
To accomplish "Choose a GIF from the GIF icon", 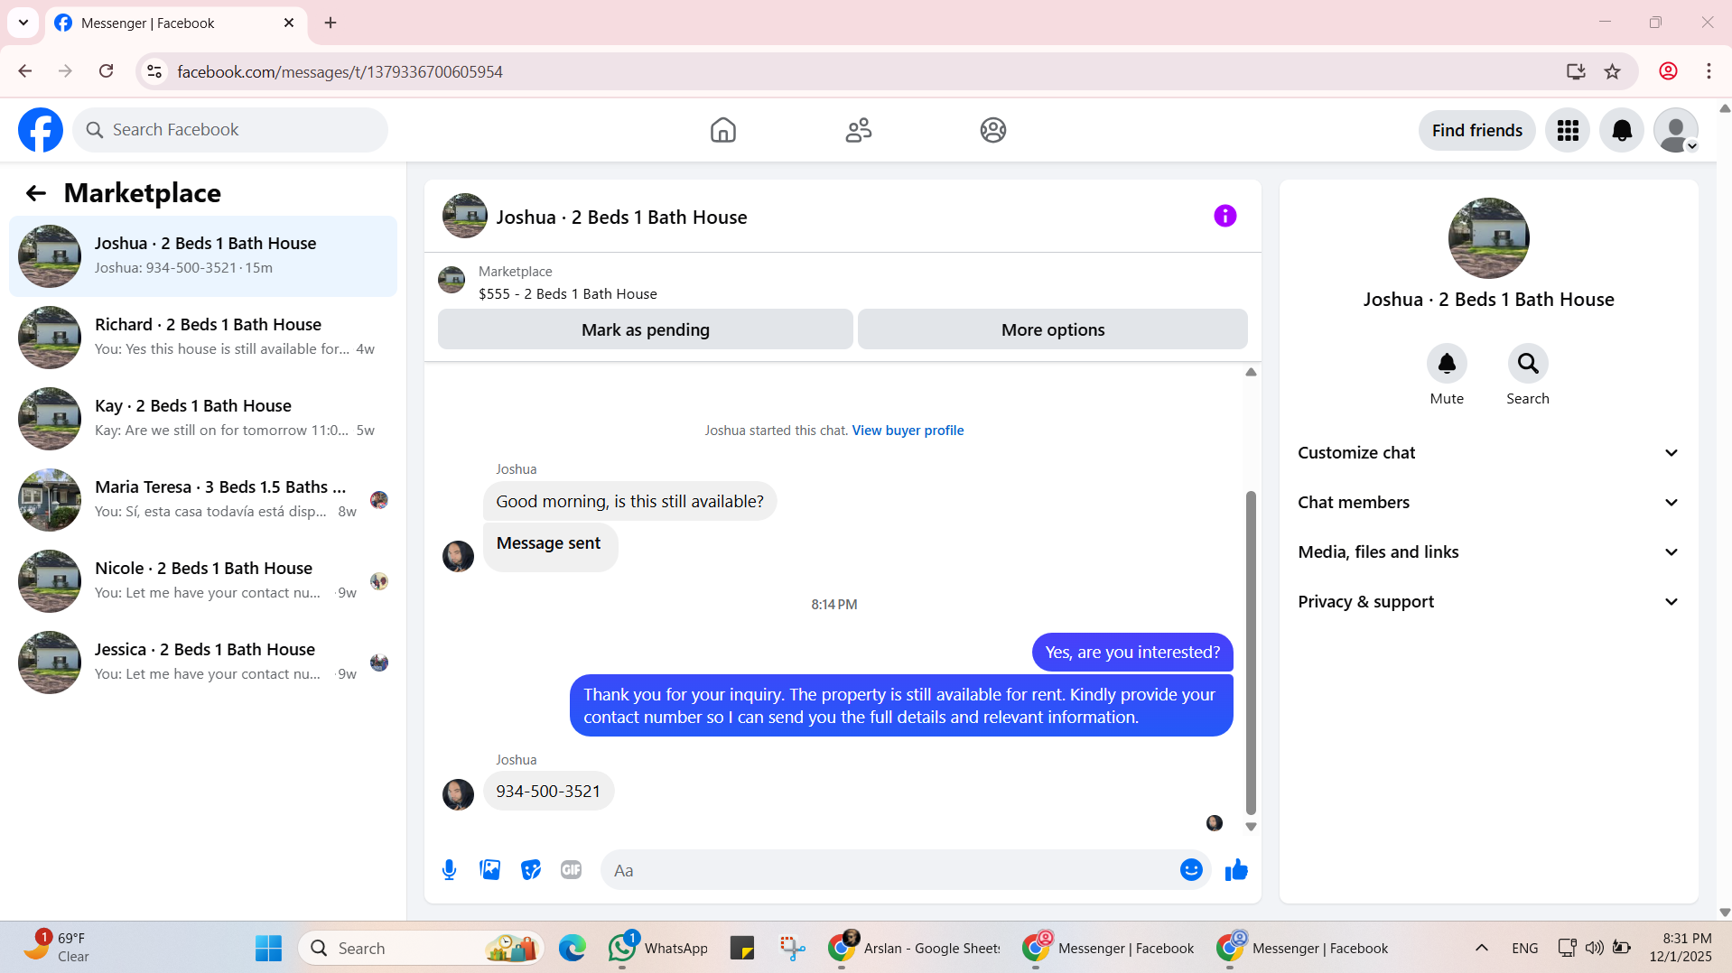I will tap(571, 870).
